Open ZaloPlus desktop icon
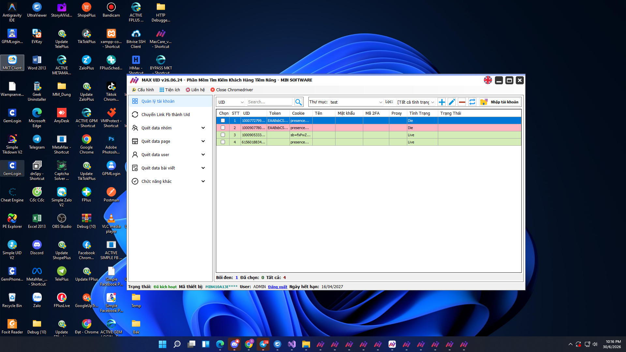 click(x=86, y=63)
